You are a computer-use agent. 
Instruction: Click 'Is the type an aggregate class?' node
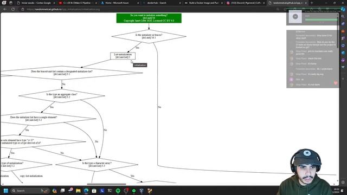(62, 95)
